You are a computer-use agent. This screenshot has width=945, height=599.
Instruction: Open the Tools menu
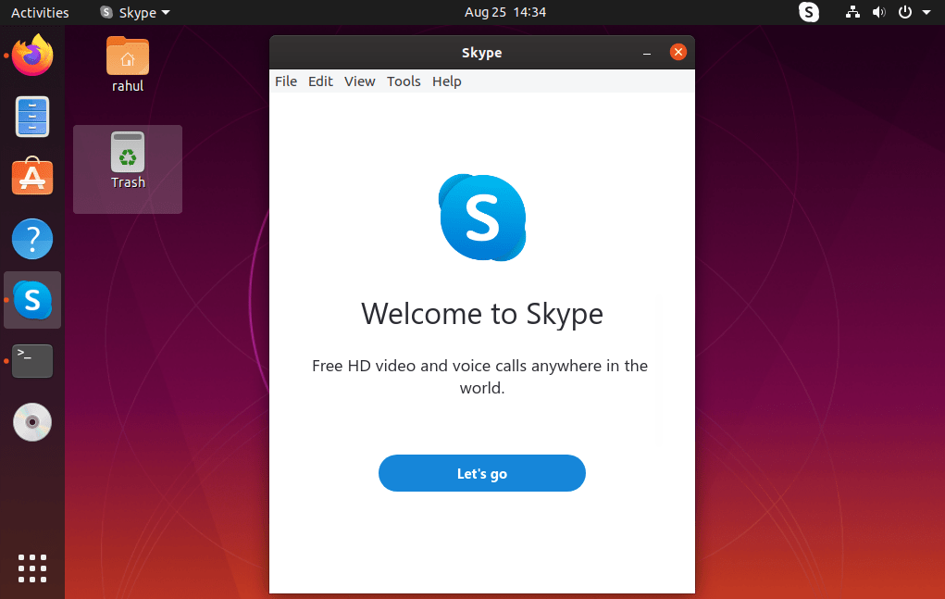point(404,81)
